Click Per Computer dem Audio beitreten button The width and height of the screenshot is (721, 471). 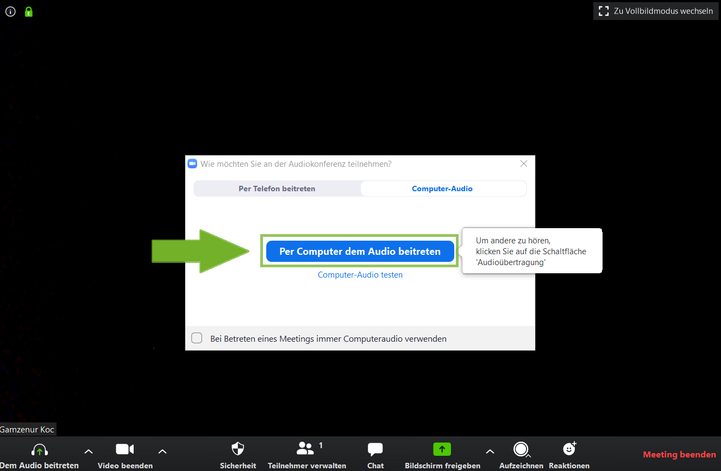pyautogui.click(x=360, y=252)
